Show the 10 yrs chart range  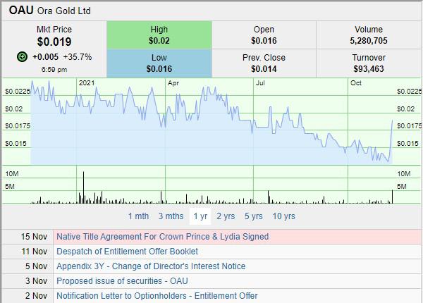[283, 216]
